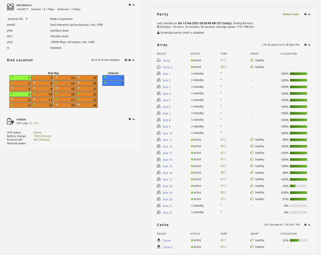
Task: Open Cache panel settings gear
Action: tap(305, 225)
